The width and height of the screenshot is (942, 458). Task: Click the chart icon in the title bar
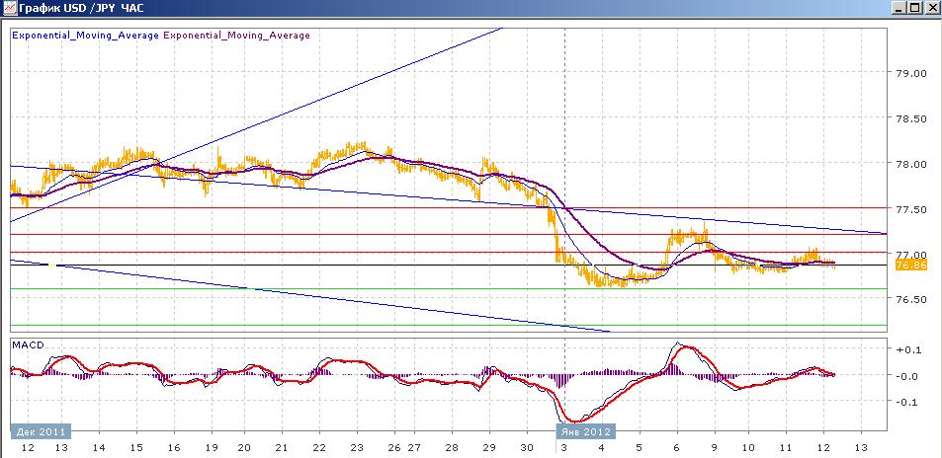[x=10, y=9]
